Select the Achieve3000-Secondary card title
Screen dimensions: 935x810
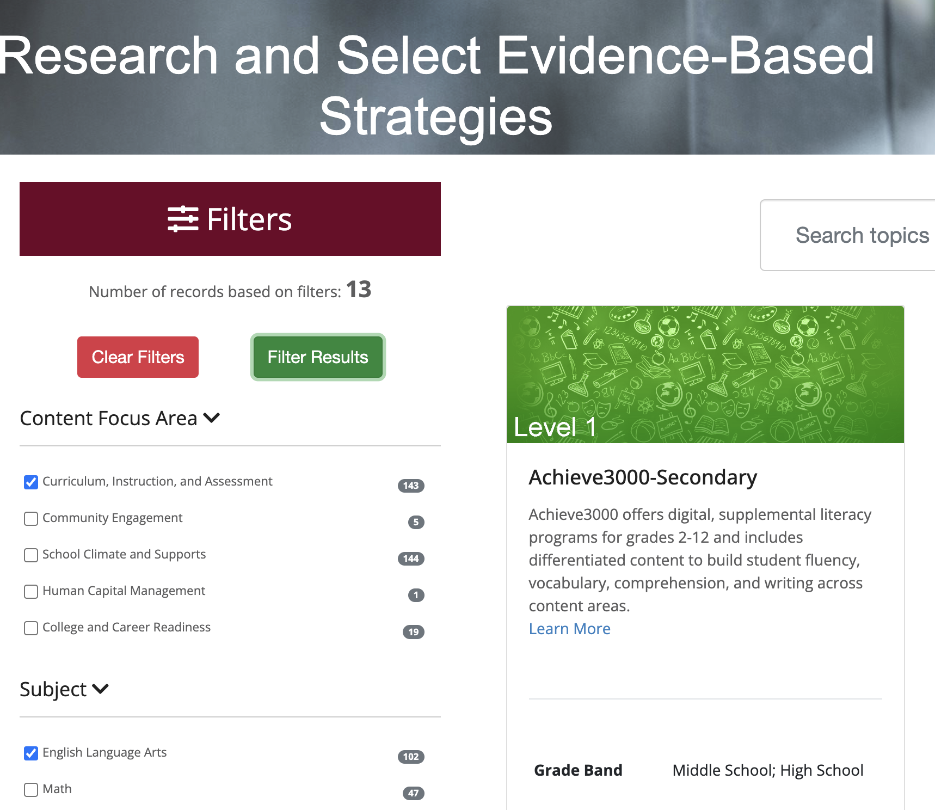643,477
